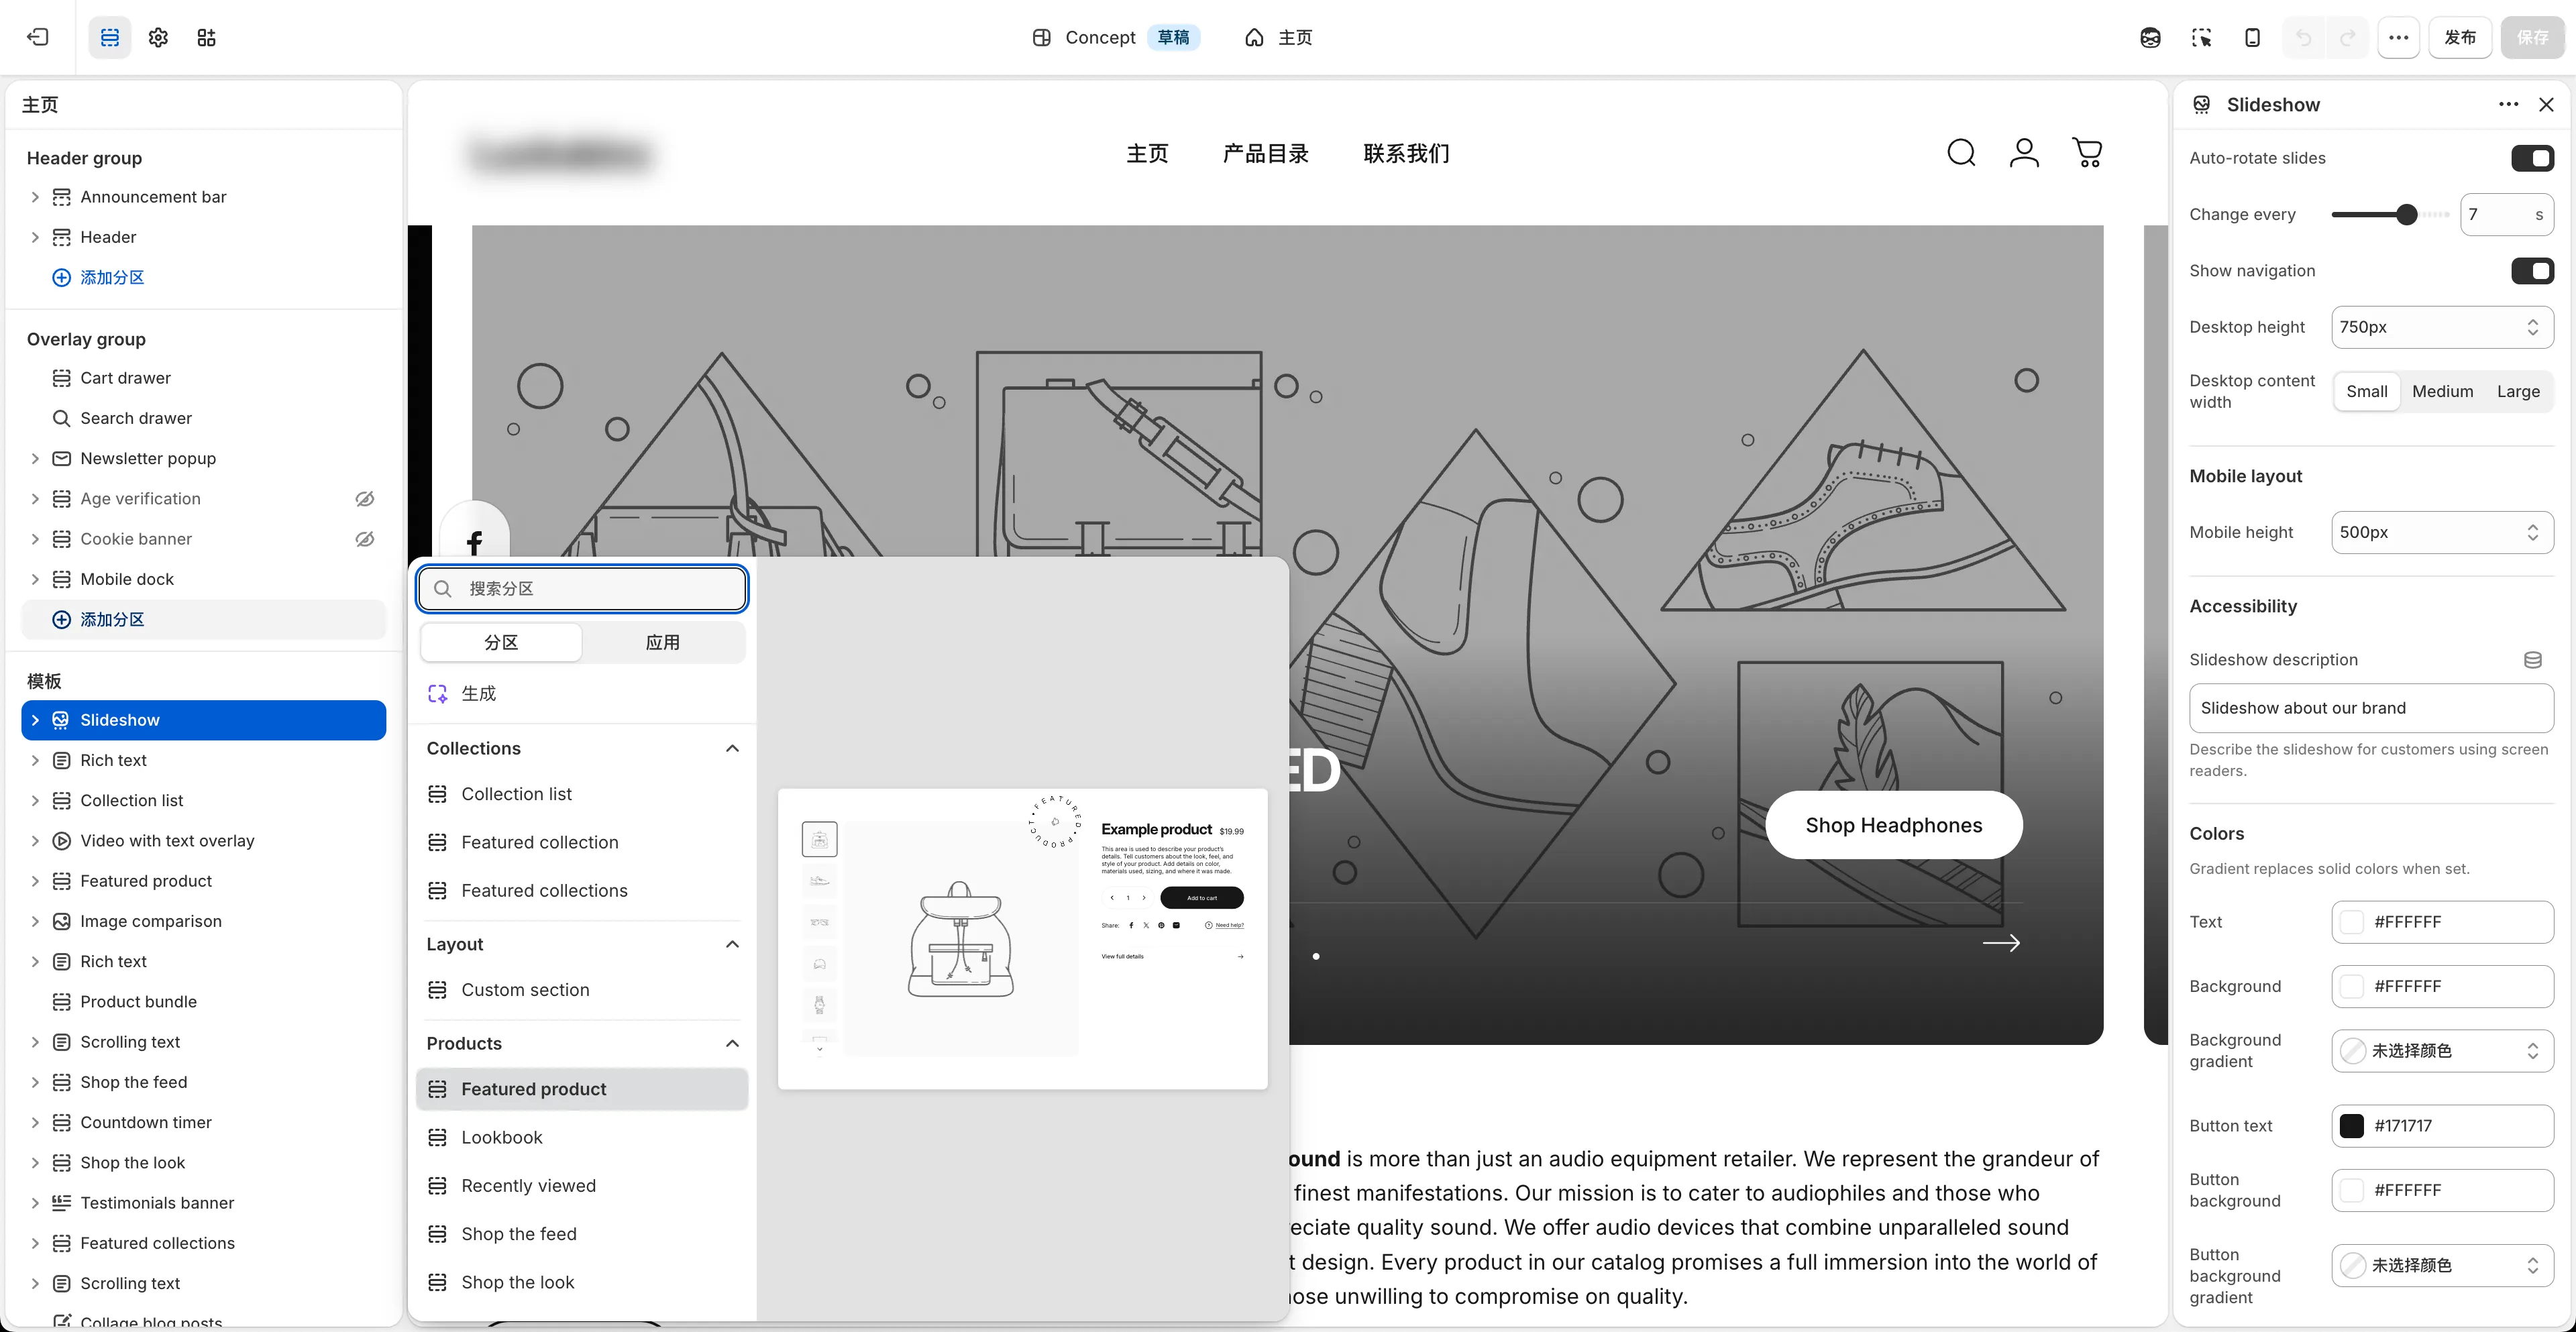Toggle Auto-rotate slides switch
Screen dimensions: 2576x1332
pyautogui.click(x=2532, y=158)
